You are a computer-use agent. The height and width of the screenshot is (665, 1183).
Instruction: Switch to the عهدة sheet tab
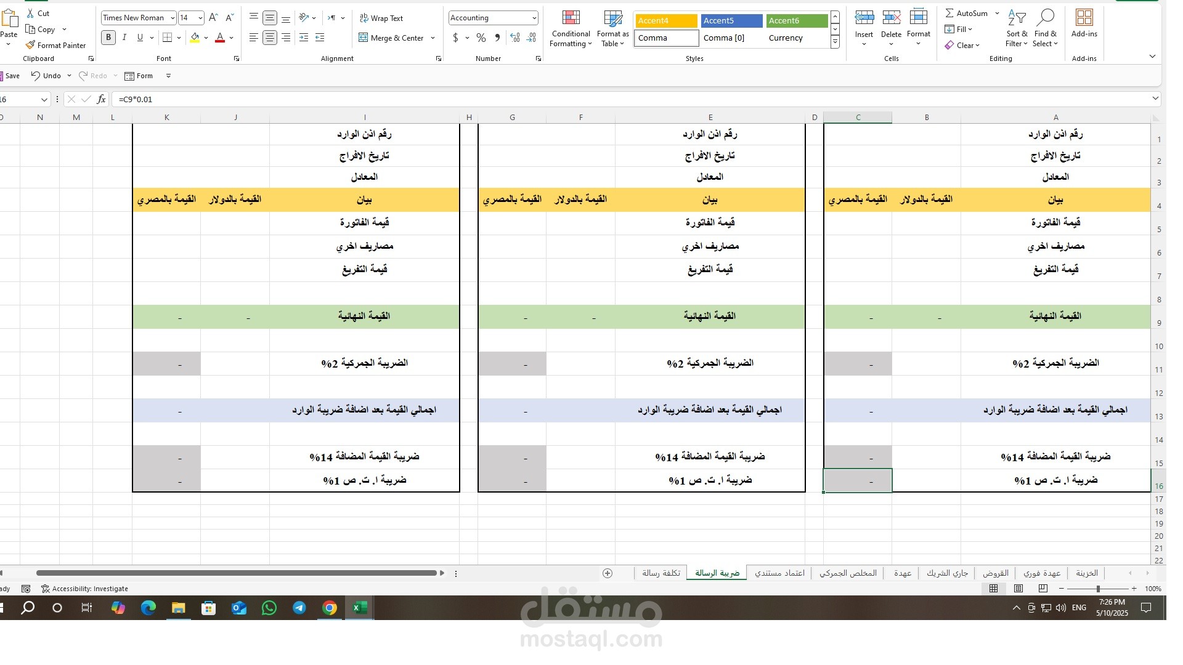pos(902,573)
